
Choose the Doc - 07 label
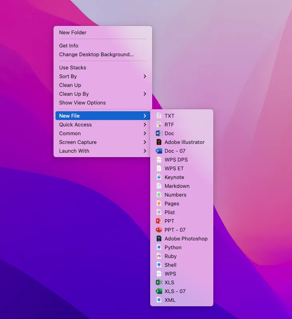tap(175, 151)
